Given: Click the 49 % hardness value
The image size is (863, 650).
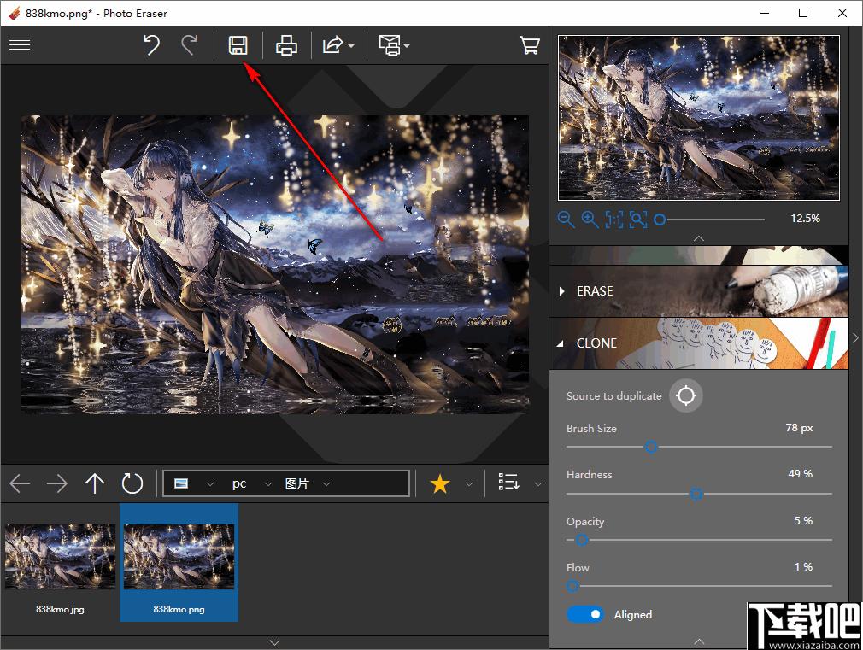Looking at the screenshot, I should 801,473.
